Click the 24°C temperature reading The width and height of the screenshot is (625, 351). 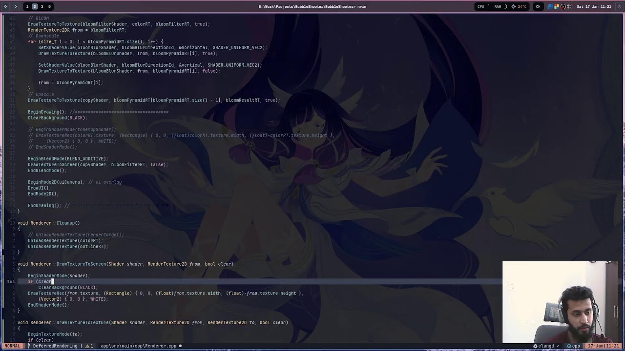point(522,6)
